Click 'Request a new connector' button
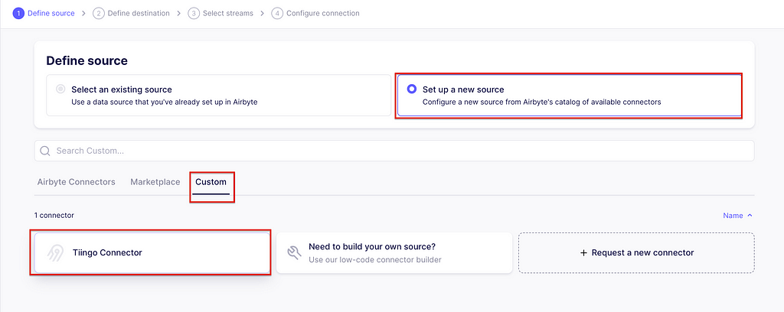This screenshot has height=312, width=784. pos(636,252)
